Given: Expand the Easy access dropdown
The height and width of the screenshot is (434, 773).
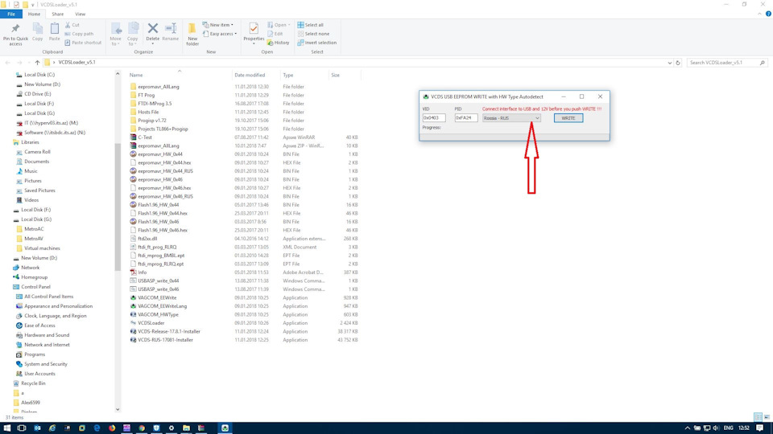Looking at the screenshot, I should tap(220, 34).
